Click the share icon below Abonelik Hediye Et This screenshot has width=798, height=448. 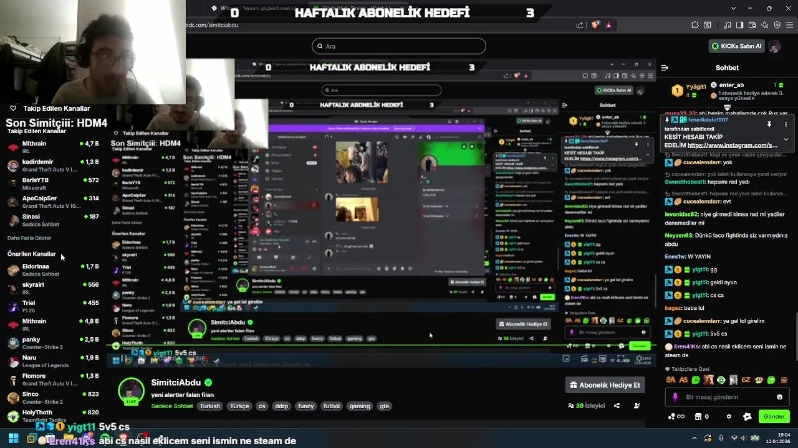pyautogui.click(x=617, y=406)
